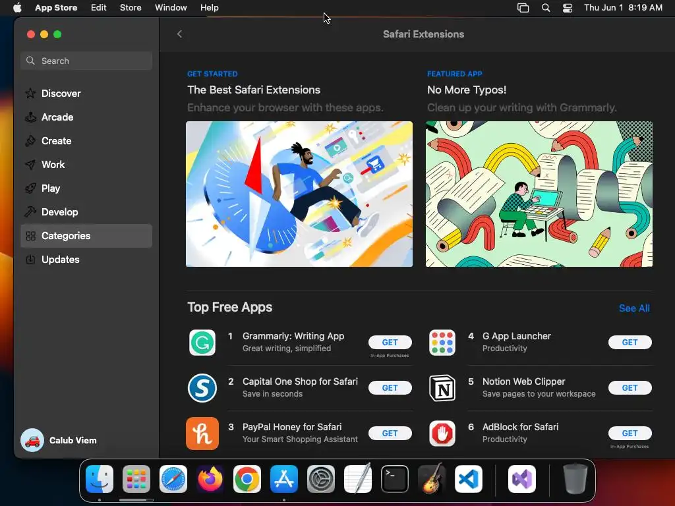The width and height of the screenshot is (675, 506).
Task: Open the PayPal Honey app icon
Action: tap(202, 434)
